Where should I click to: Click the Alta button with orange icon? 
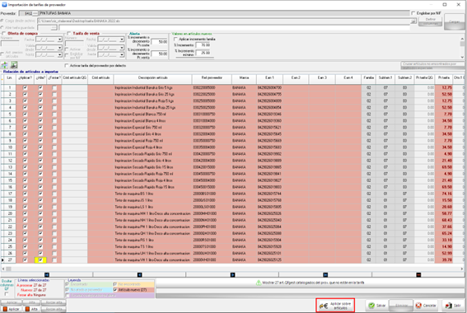tap(32, 309)
